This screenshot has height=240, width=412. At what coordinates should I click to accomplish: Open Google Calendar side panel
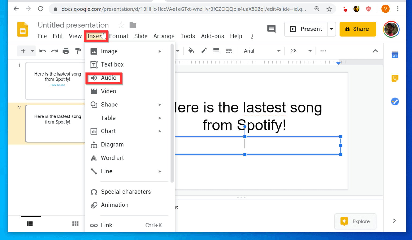tap(395, 55)
